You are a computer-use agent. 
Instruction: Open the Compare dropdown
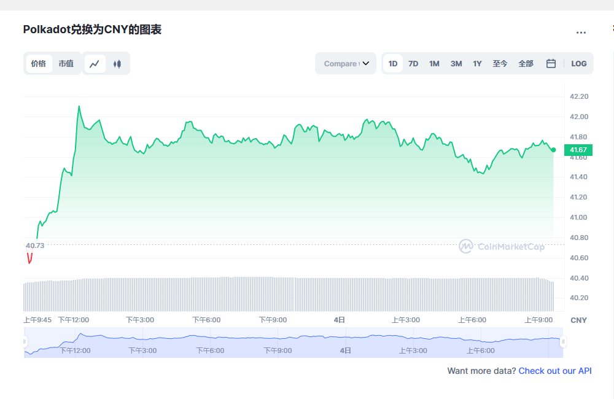pyautogui.click(x=346, y=63)
